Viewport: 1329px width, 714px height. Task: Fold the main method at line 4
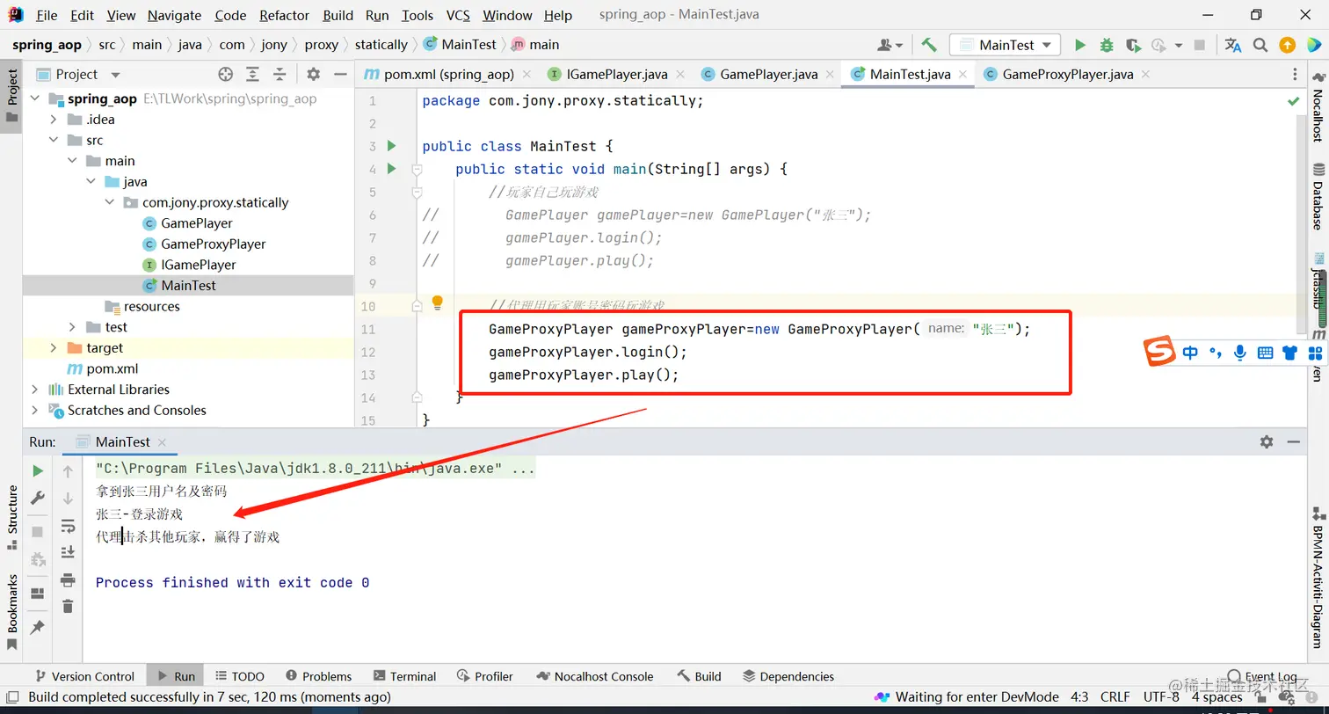pos(418,169)
